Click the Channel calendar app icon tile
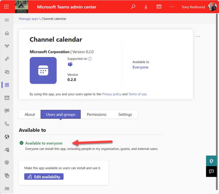Image resolution: width=219 pixels, height=194 pixels. (43, 70)
